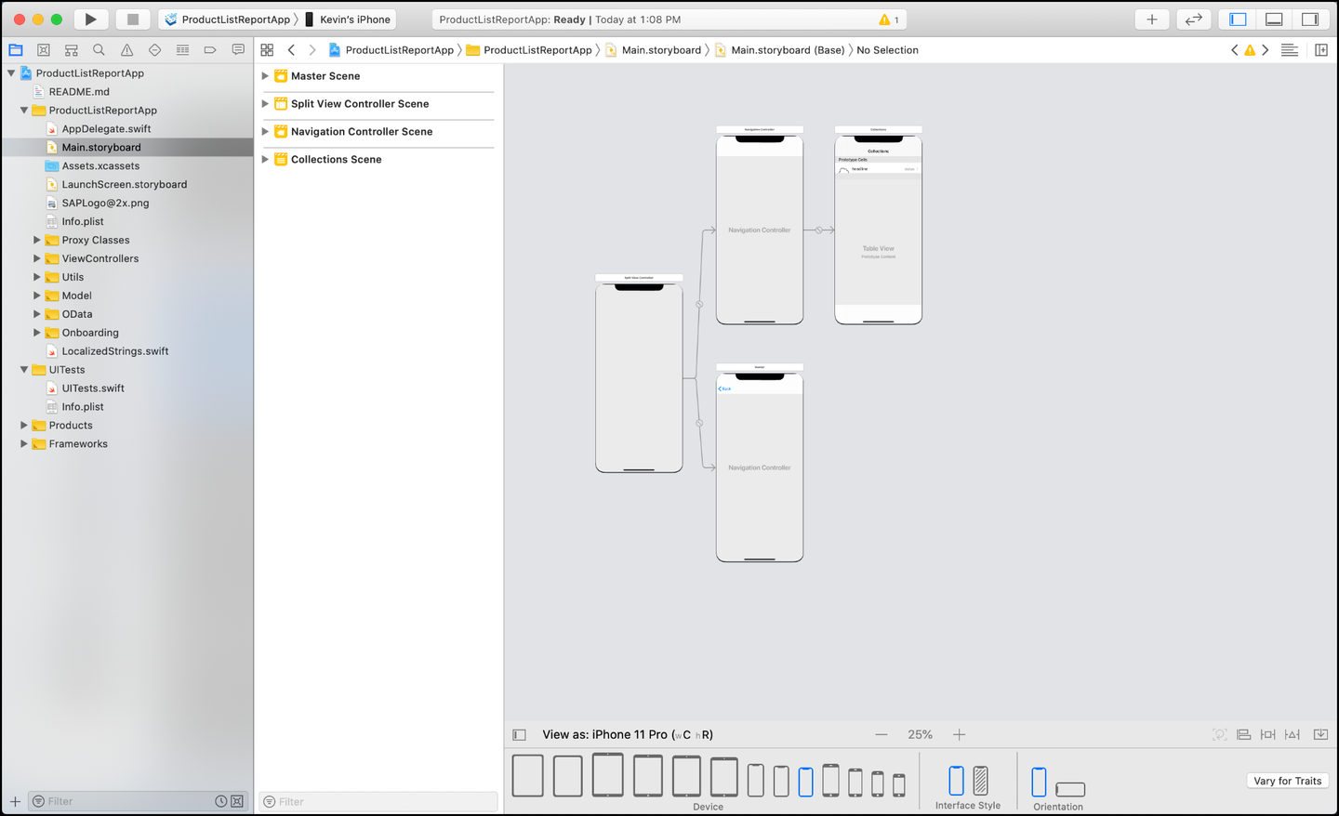This screenshot has height=816, width=1339.
Task: Stop the running build
Action: [x=133, y=19]
